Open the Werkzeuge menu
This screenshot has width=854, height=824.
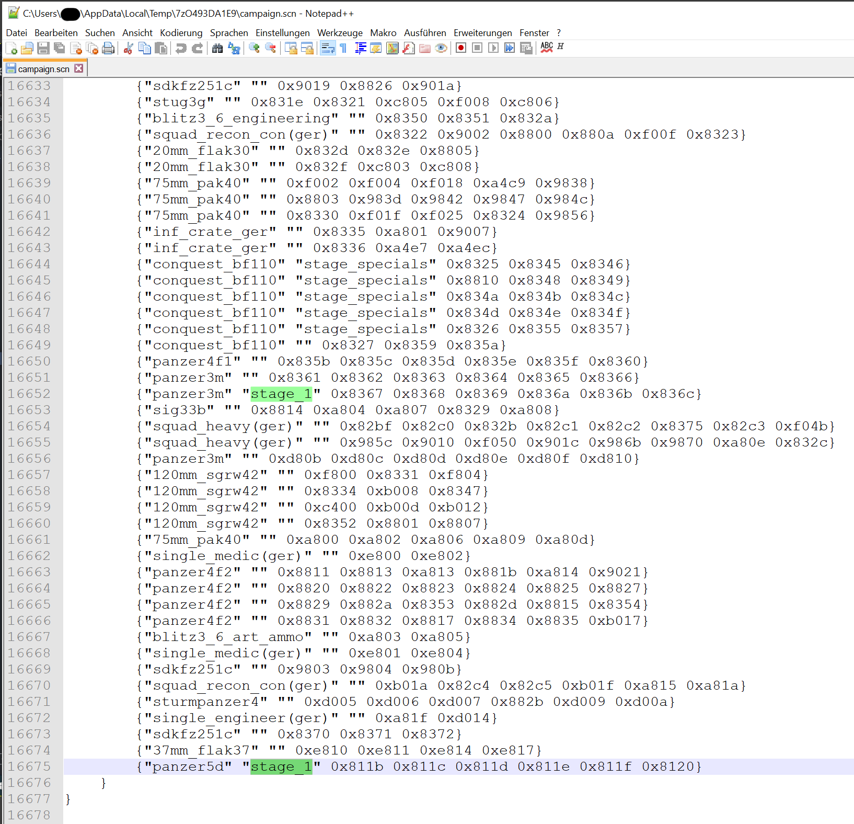[x=340, y=33]
